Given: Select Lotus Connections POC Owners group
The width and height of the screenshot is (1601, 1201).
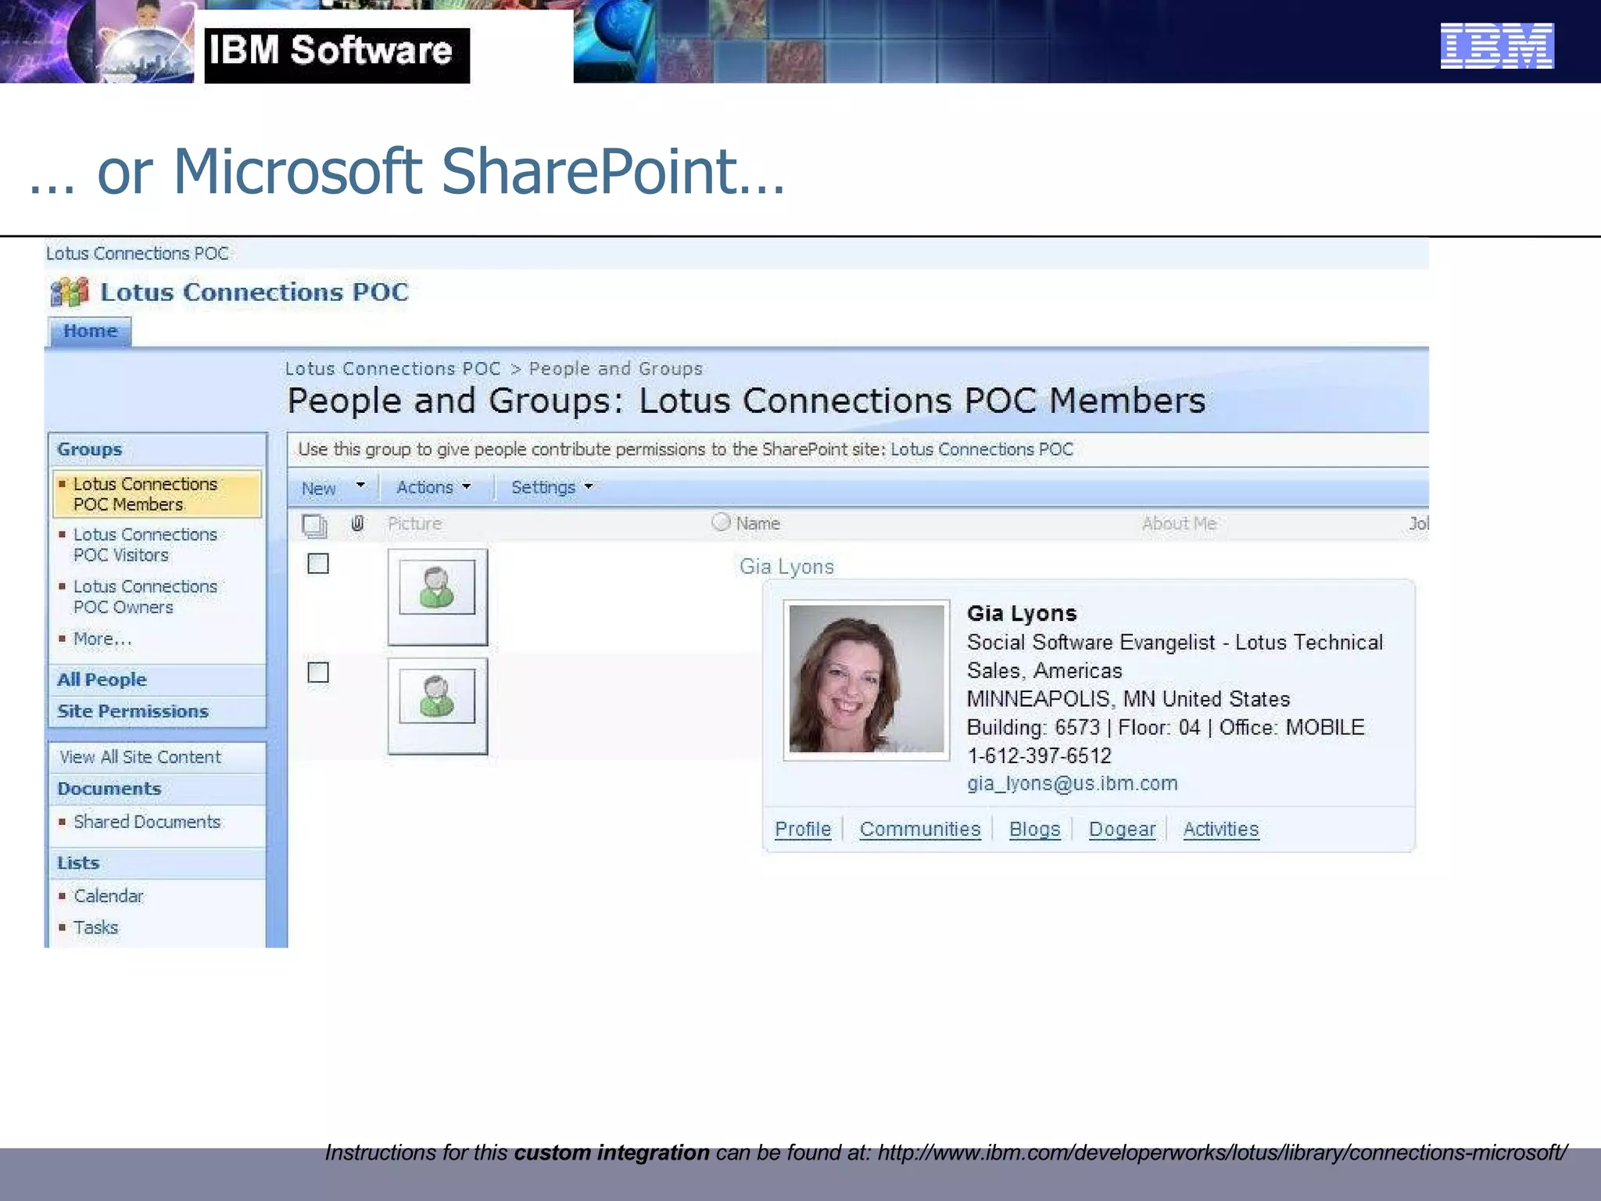Looking at the screenshot, I should [x=145, y=597].
